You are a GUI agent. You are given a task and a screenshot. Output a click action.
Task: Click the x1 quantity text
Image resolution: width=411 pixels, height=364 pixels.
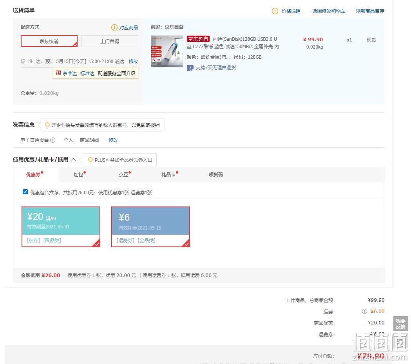pyautogui.click(x=349, y=40)
